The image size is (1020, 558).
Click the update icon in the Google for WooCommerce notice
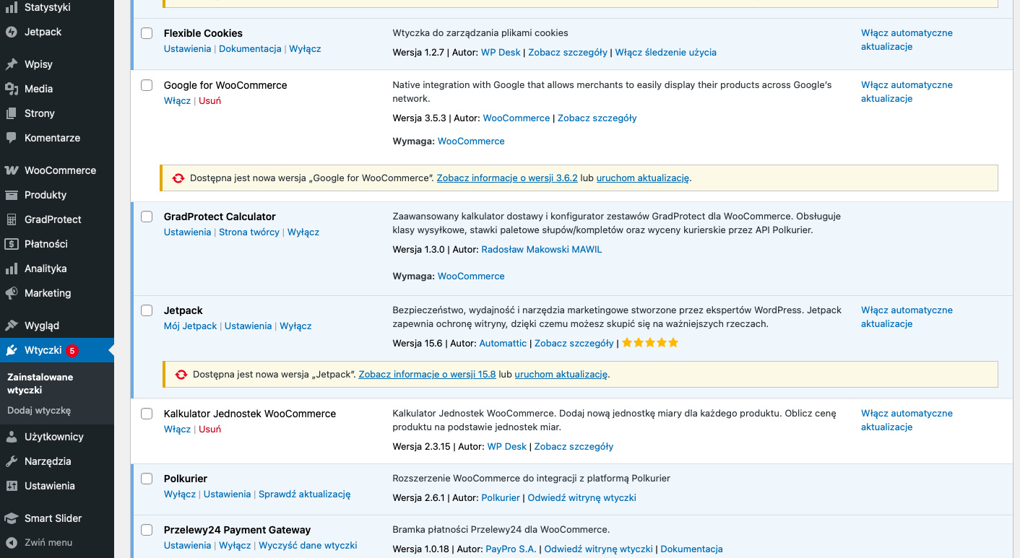[x=178, y=178]
